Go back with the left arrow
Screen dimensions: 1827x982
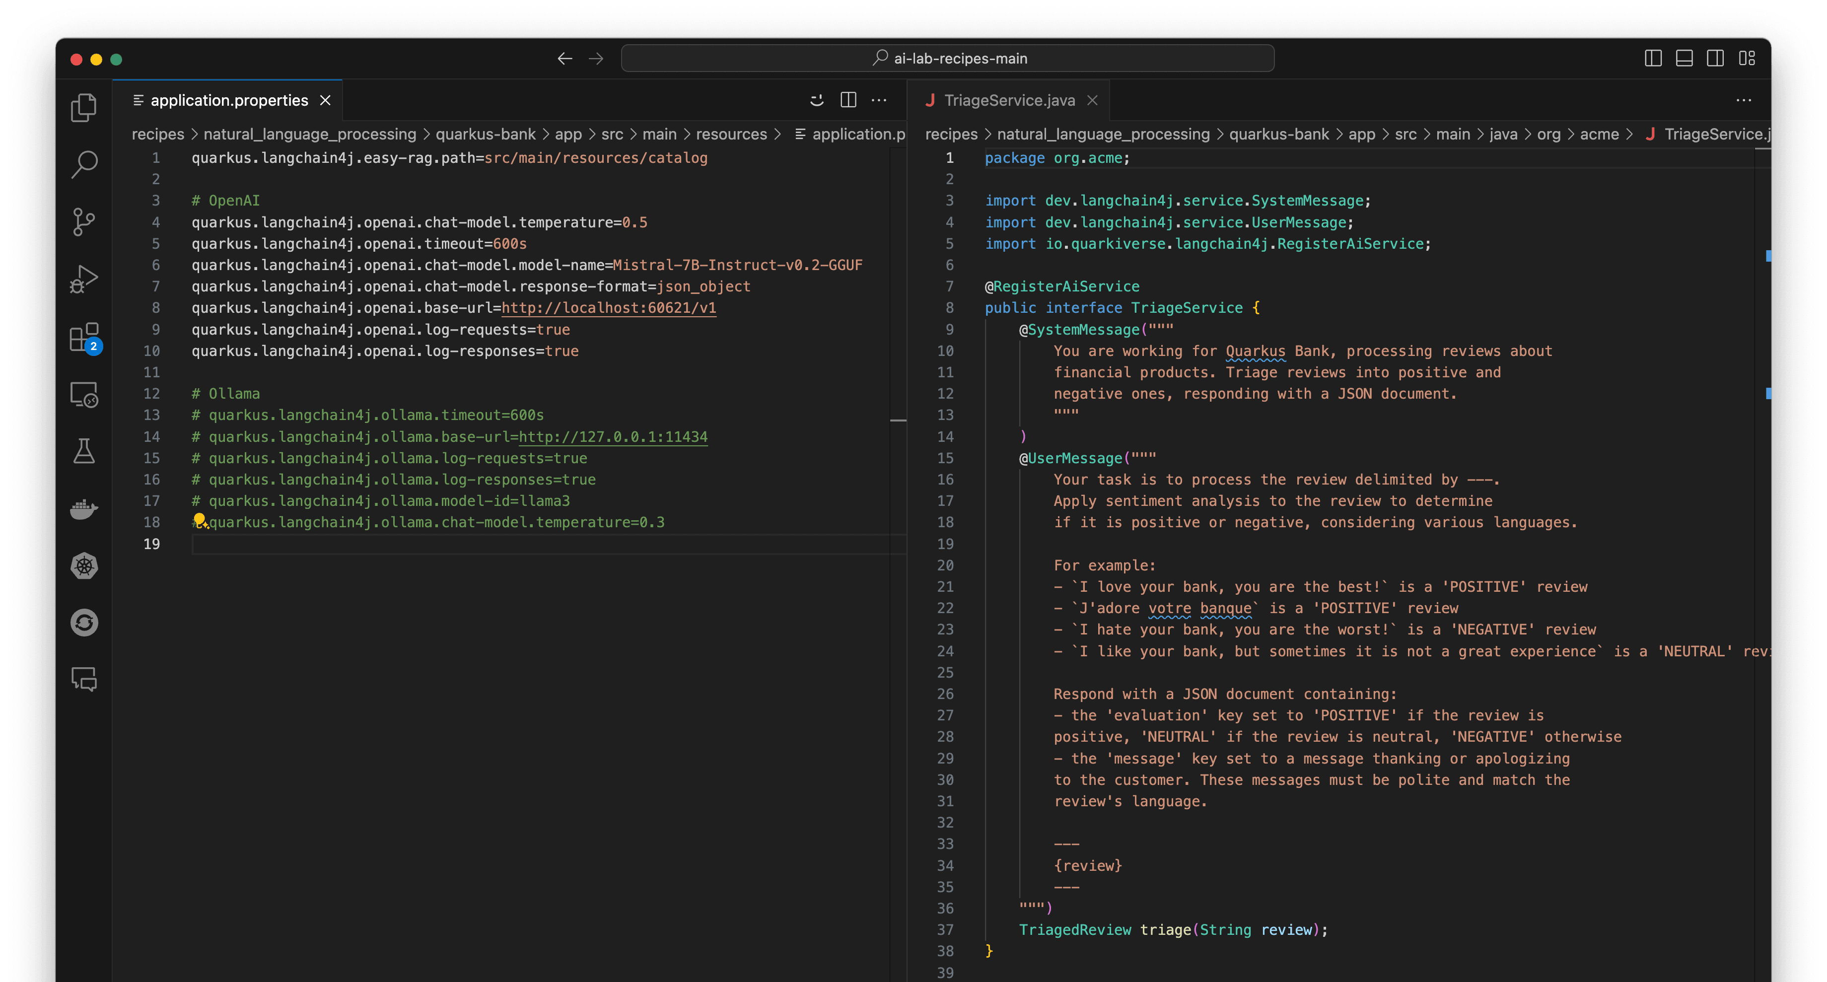point(564,58)
